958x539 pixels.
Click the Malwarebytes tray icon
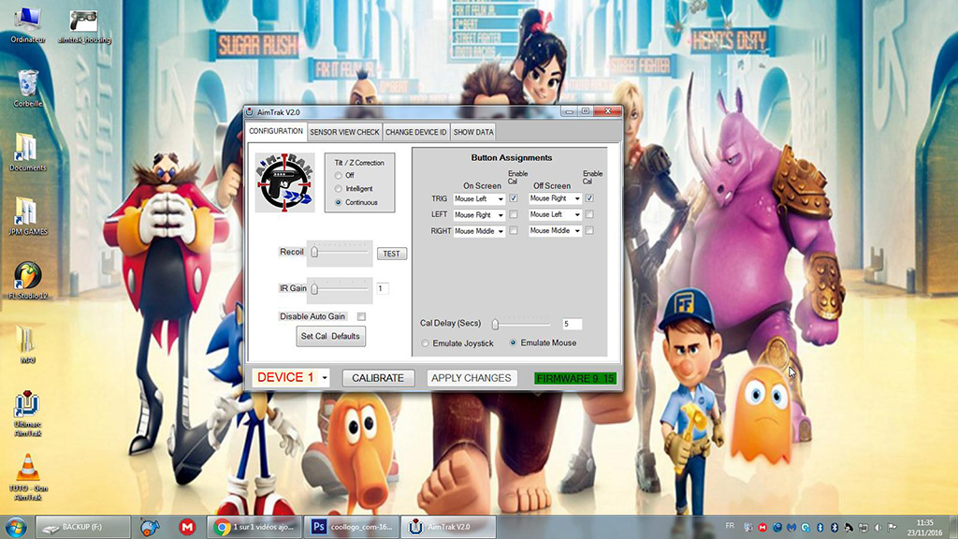[791, 527]
